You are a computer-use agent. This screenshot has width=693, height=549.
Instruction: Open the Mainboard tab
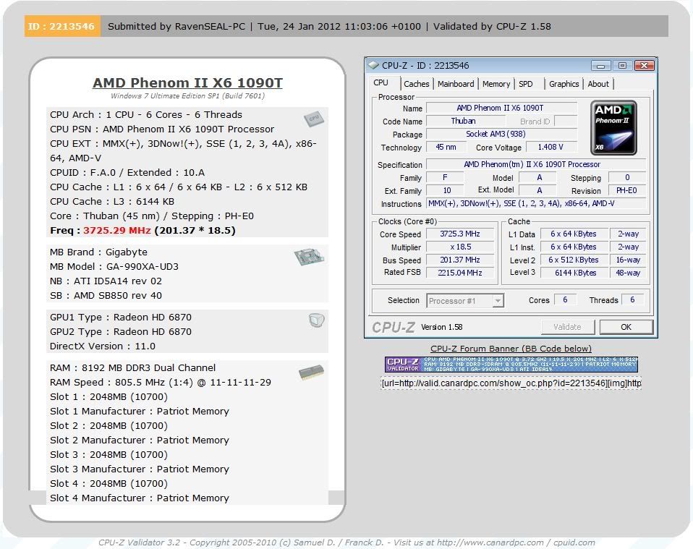pyautogui.click(x=456, y=84)
